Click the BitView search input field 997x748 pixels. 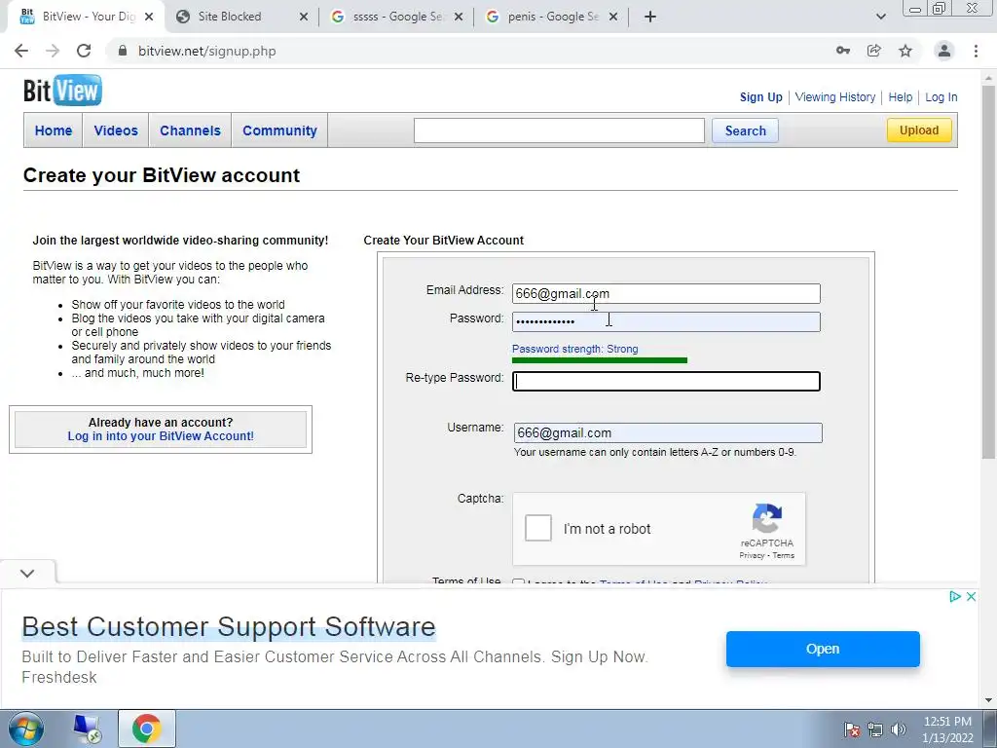[x=559, y=131]
